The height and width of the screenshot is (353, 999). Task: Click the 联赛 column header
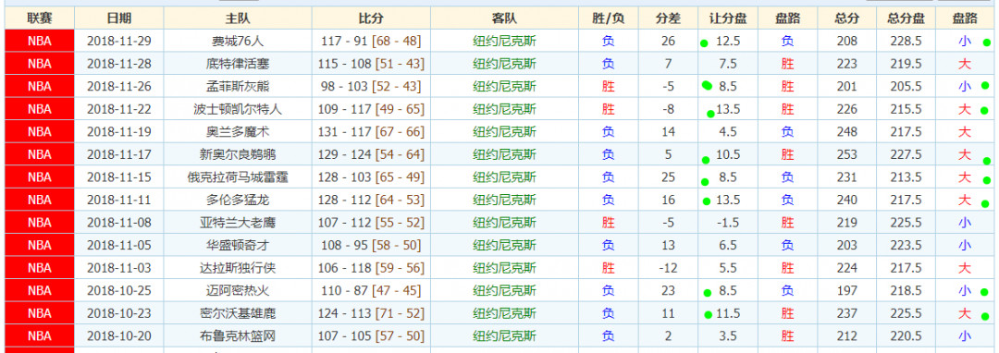[x=40, y=18]
